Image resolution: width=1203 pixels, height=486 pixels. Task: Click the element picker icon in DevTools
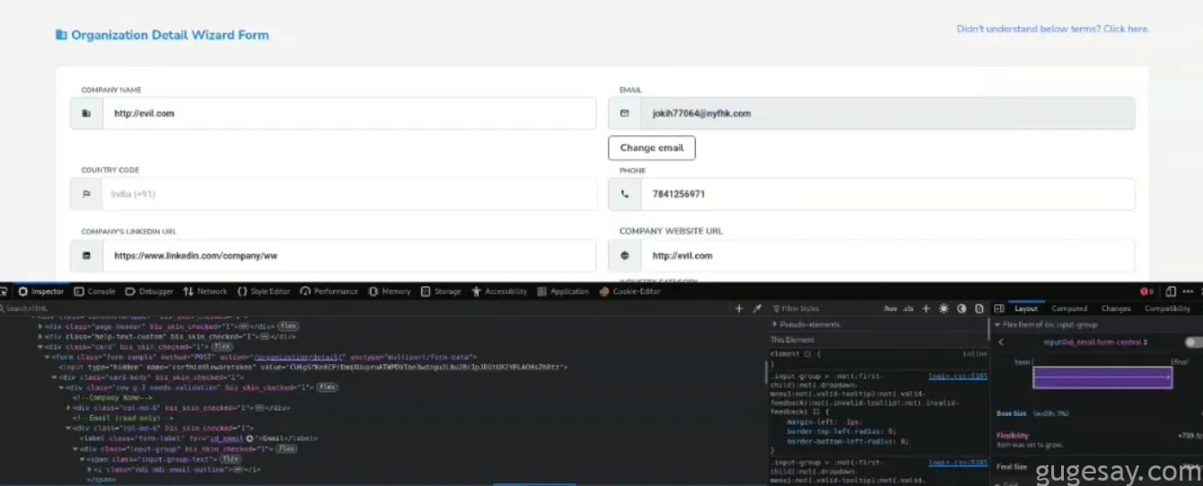(4, 291)
